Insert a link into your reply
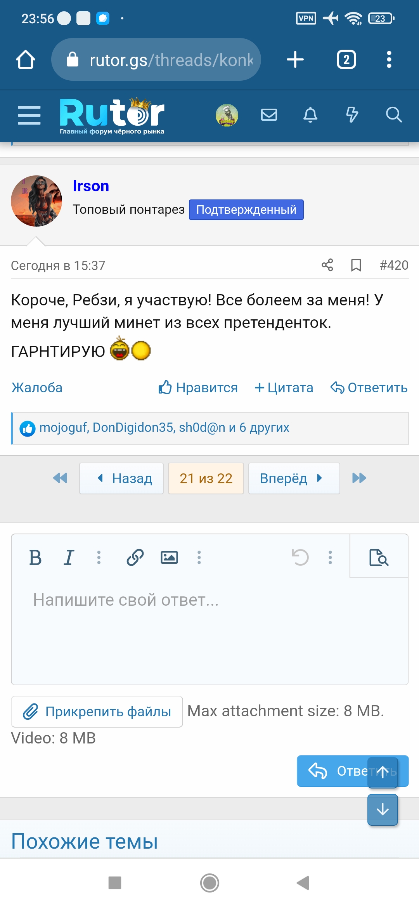The height and width of the screenshot is (908, 419). pos(135,557)
